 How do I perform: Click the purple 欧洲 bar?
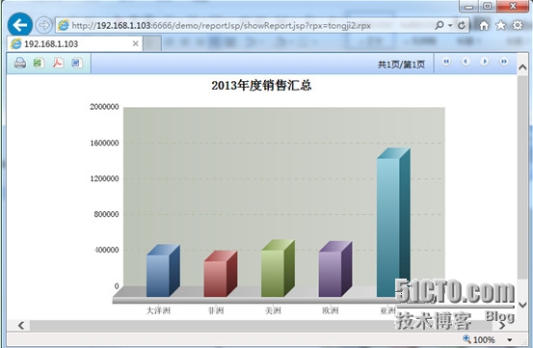click(x=335, y=269)
